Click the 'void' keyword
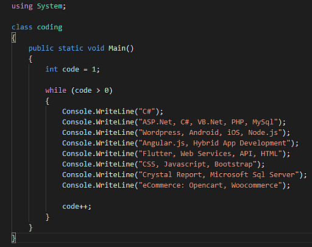This screenshot has width=312, height=247. [x=96, y=48]
